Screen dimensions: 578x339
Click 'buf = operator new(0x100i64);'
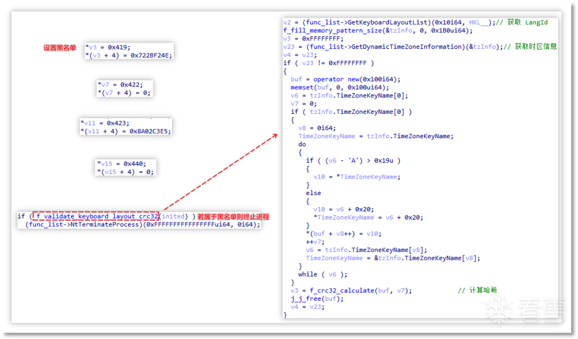346,79
